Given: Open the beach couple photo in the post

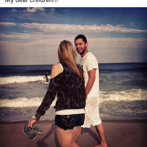Looking at the screenshot, I should (x=73, y=77).
